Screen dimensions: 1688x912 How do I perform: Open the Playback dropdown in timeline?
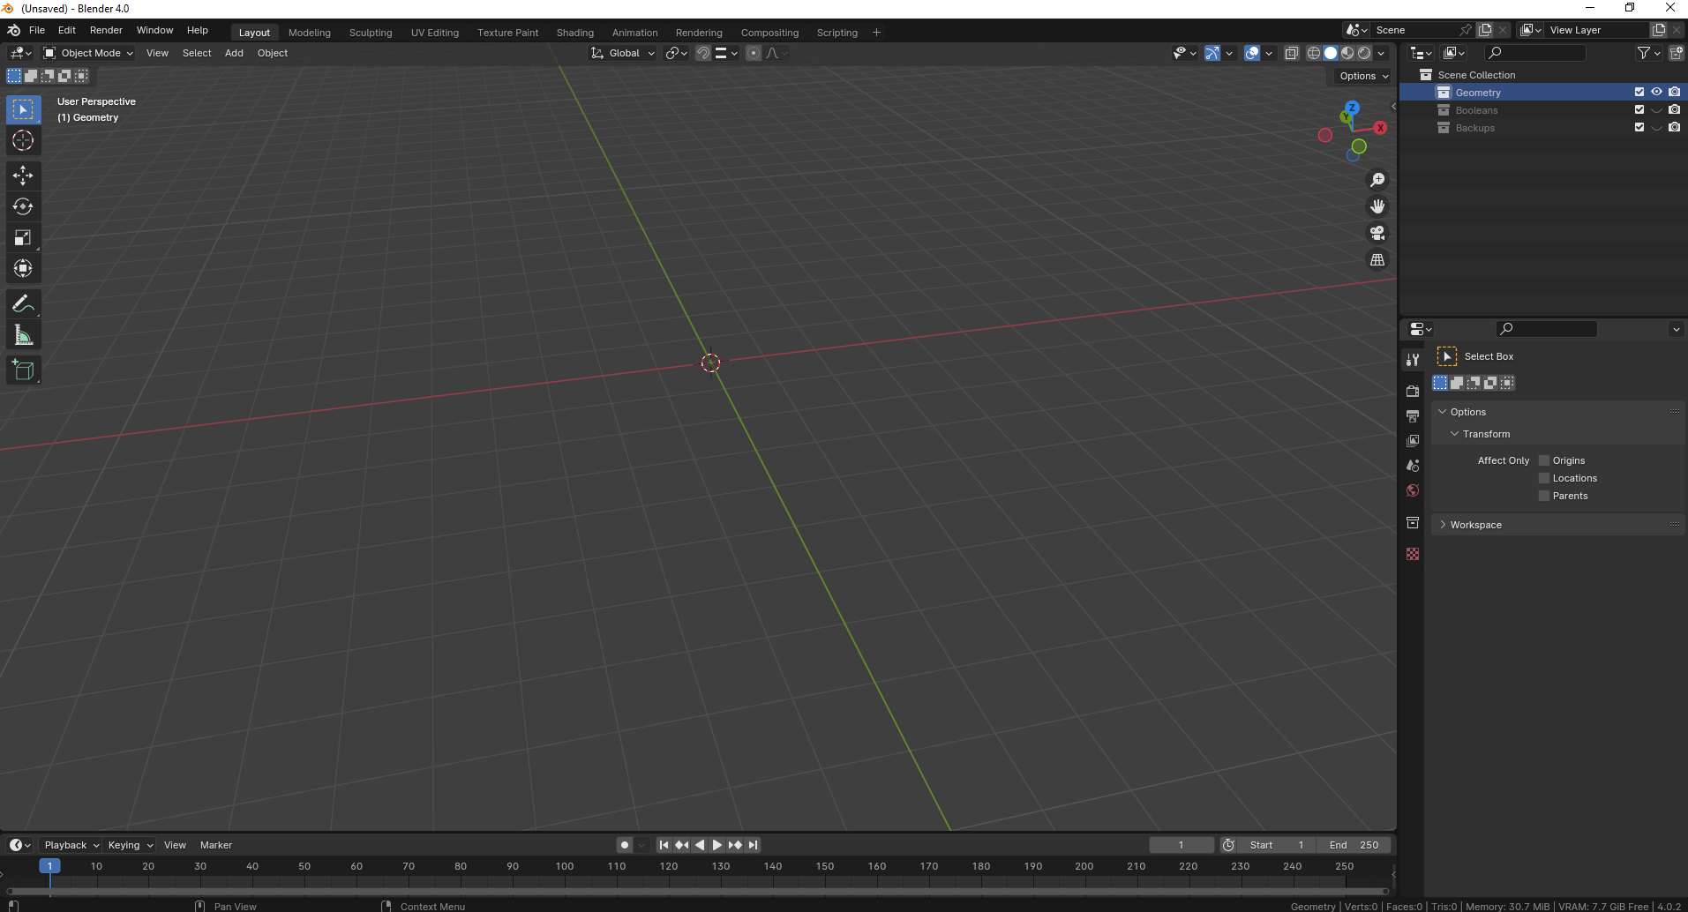71,845
